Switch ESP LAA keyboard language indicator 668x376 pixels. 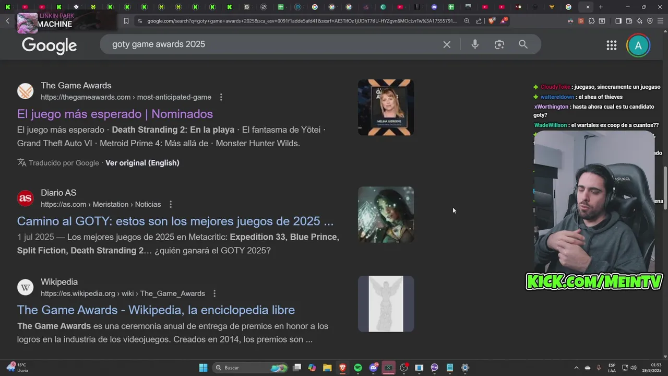(612, 368)
